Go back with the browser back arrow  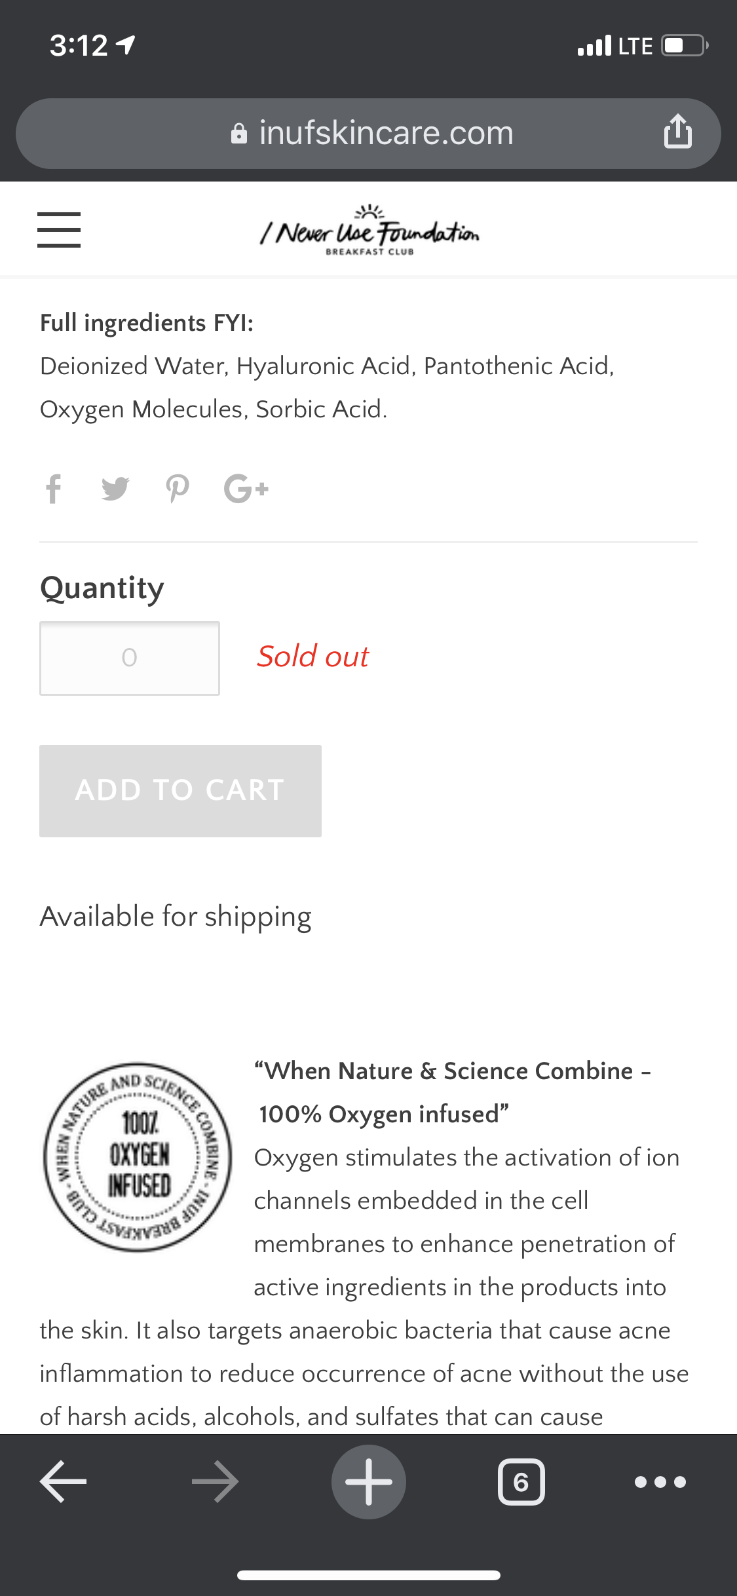click(64, 1481)
